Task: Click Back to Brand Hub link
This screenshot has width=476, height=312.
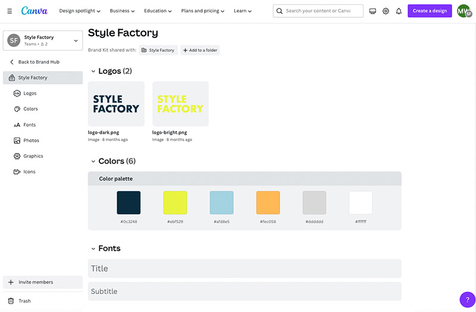Action: pyautogui.click(x=39, y=62)
